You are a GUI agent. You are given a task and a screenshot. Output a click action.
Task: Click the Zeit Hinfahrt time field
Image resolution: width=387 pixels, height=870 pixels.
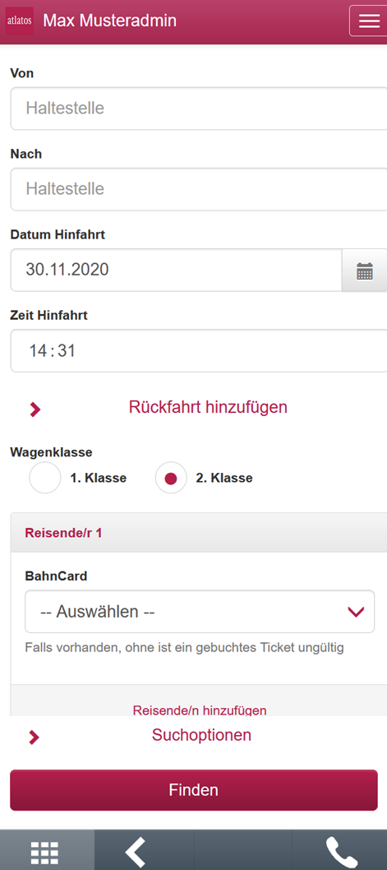point(199,350)
